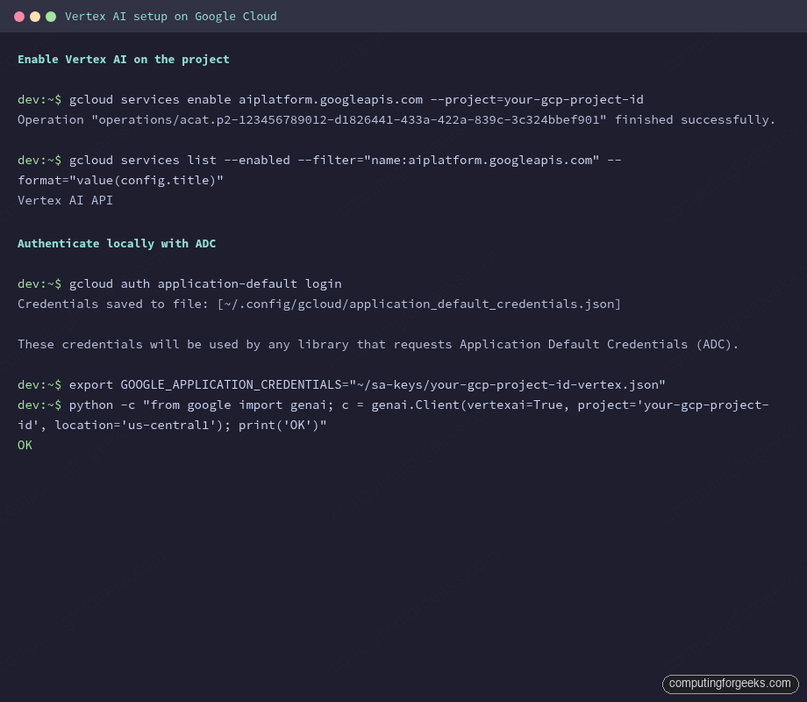Click the heading 'Enable Vertex AI on the project'
Screen dimensions: 807x702
pos(124,59)
